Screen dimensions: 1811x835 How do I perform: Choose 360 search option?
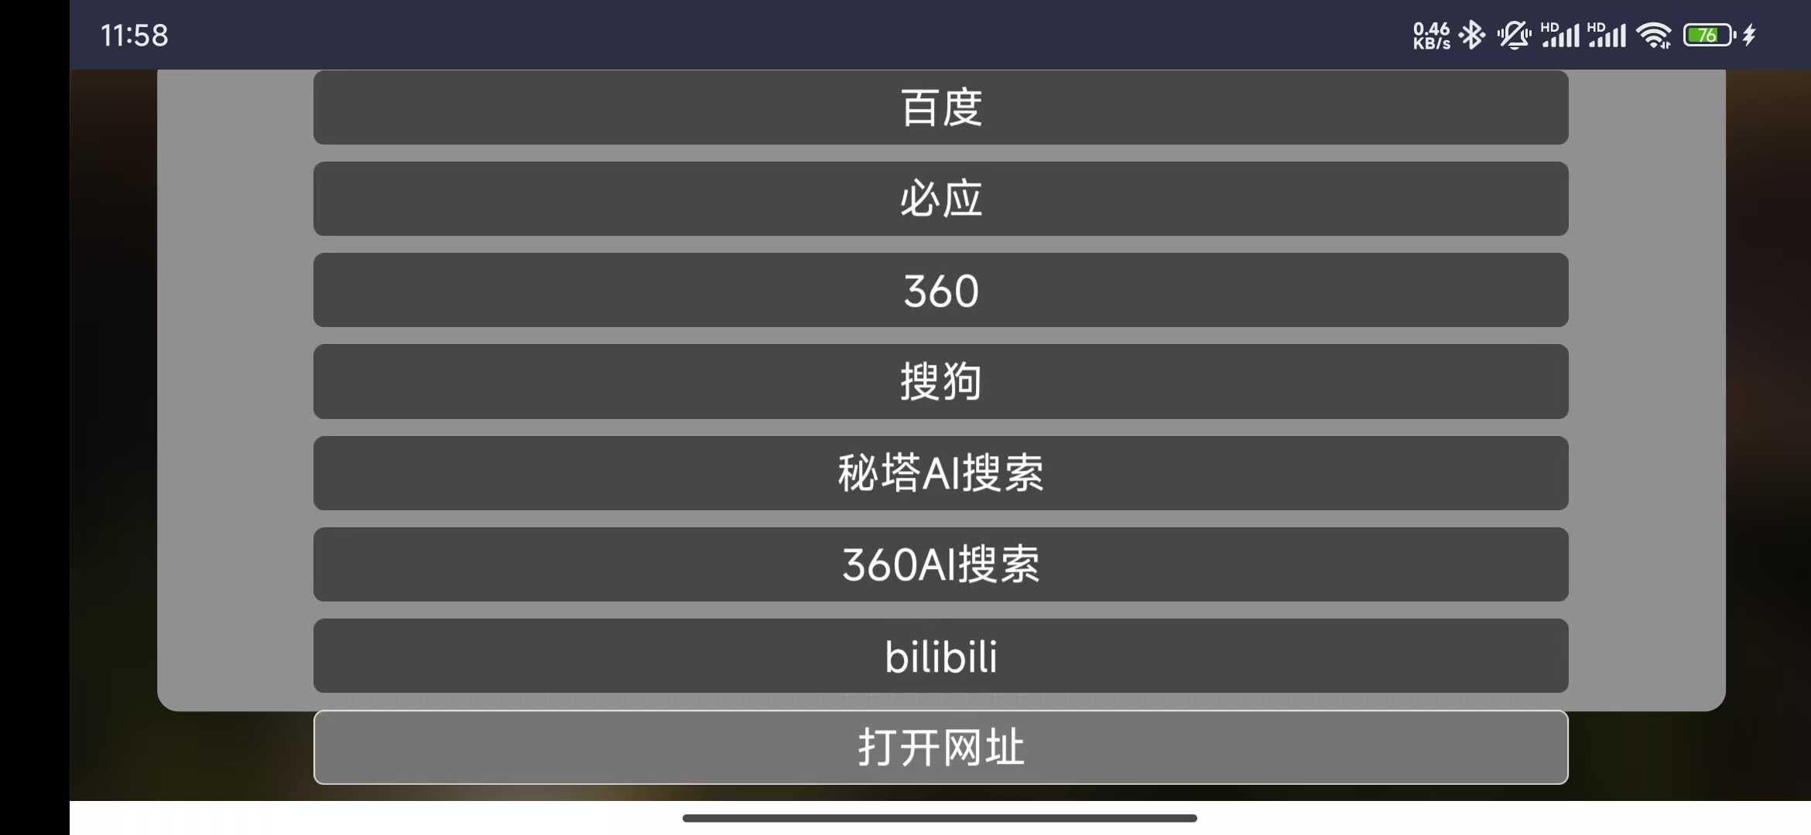coord(940,289)
